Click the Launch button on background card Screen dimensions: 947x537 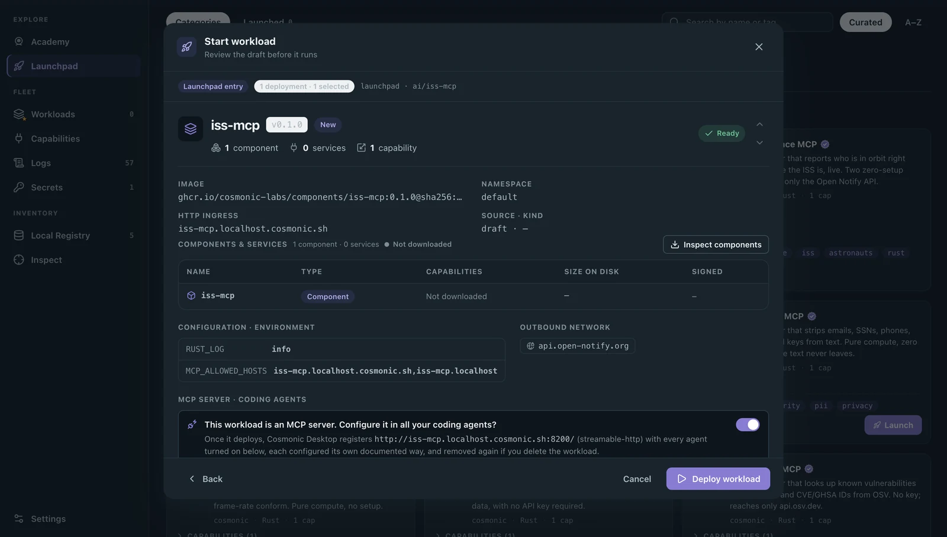(x=893, y=425)
